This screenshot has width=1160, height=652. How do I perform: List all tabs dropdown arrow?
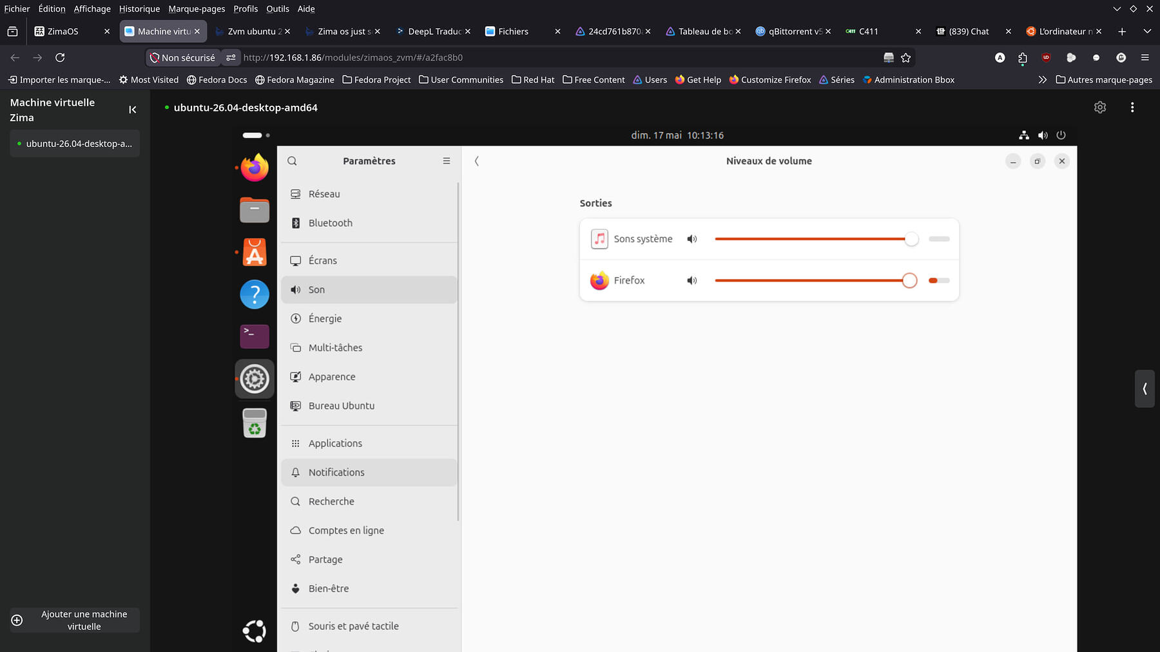[x=1147, y=31]
